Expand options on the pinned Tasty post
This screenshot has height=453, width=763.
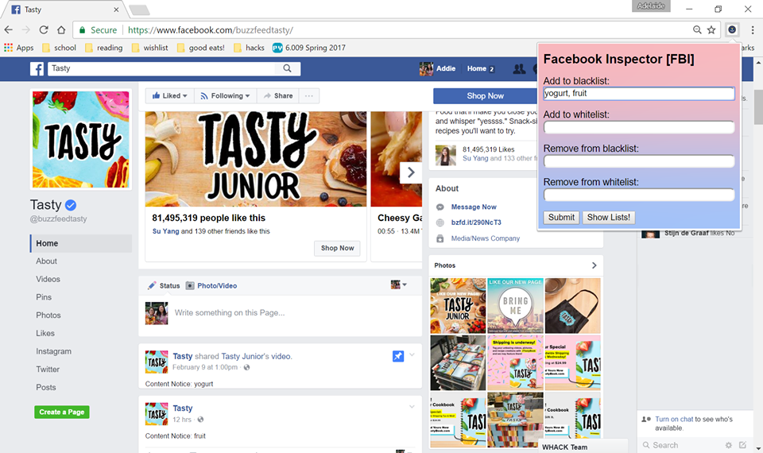pos(412,354)
